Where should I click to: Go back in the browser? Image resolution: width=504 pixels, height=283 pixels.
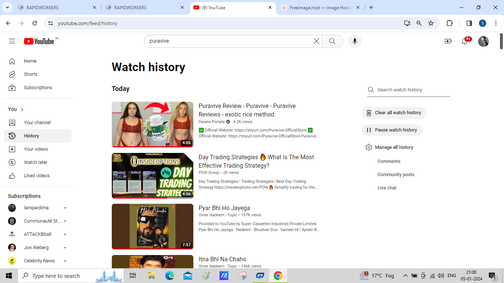(x=8, y=23)
